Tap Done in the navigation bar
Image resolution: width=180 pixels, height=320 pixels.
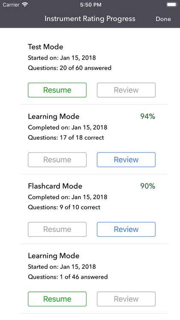point(163,19)
